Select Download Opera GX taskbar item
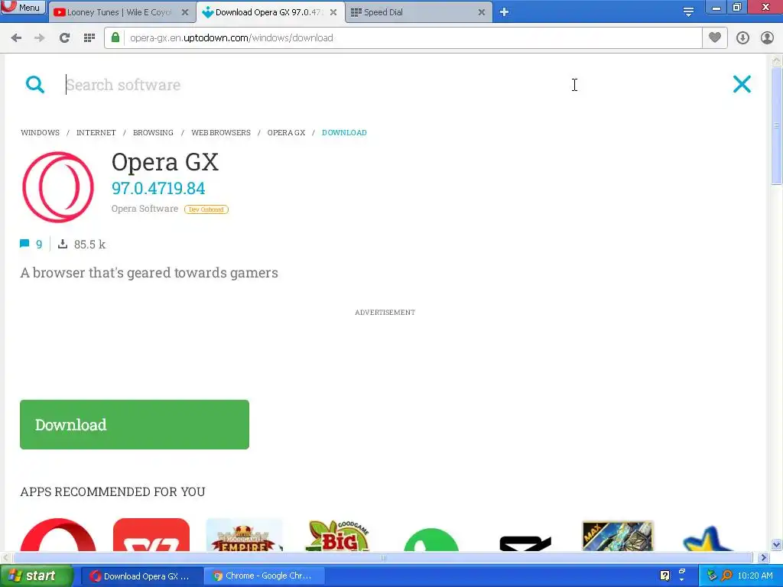Screen dimensions: 783x587 pos(141,576)
